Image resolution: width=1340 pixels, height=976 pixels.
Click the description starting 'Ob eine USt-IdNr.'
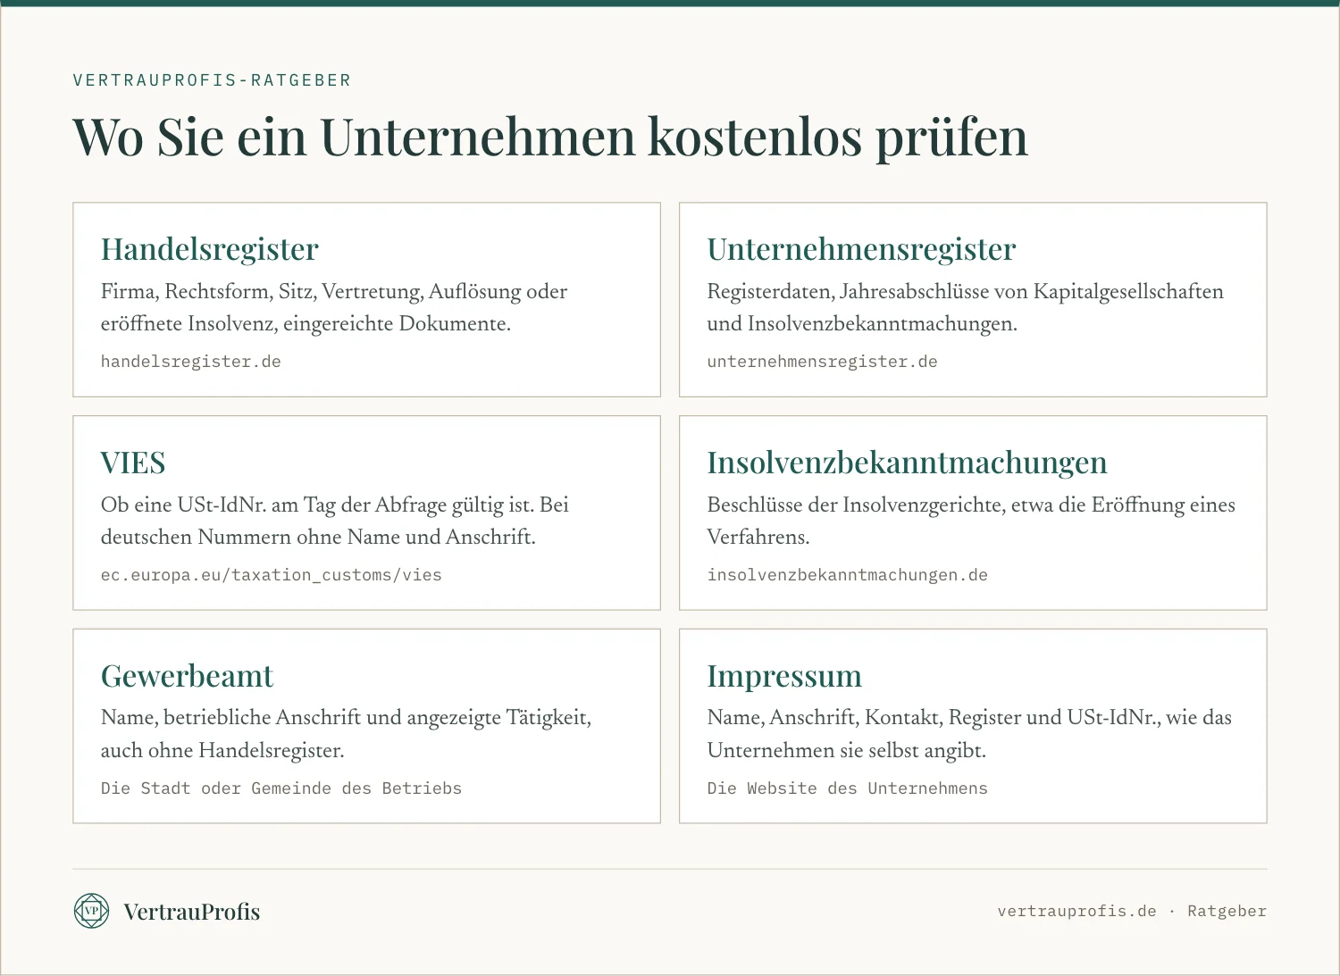[335, 521]
